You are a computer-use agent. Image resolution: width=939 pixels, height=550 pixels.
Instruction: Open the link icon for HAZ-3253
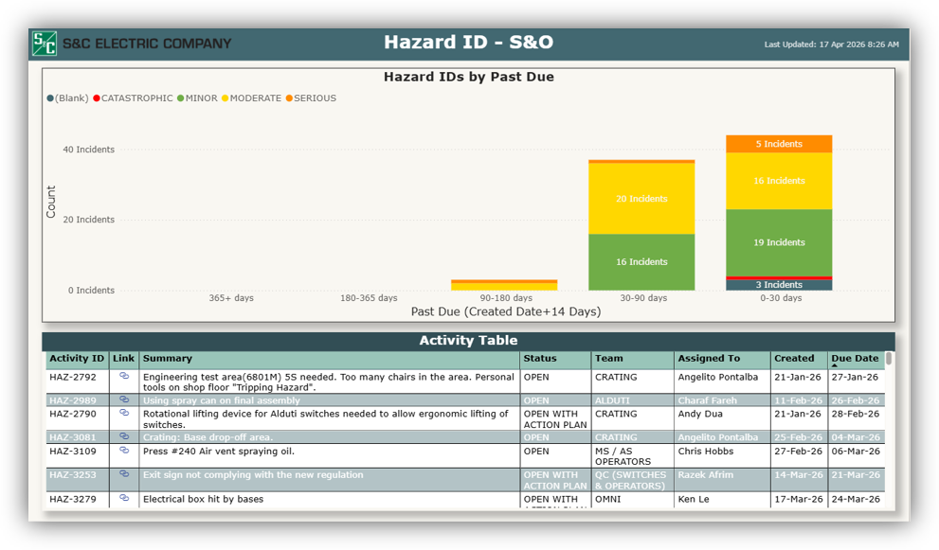click(124, 473)
